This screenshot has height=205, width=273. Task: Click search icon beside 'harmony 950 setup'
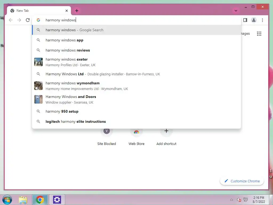click(x=38, y=111)
